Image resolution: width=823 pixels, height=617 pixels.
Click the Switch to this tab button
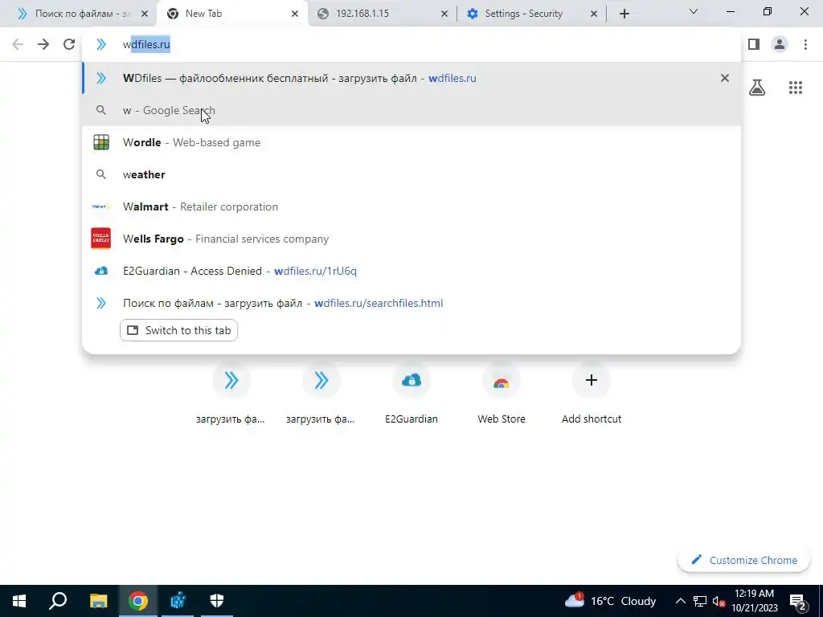point(179,330)
